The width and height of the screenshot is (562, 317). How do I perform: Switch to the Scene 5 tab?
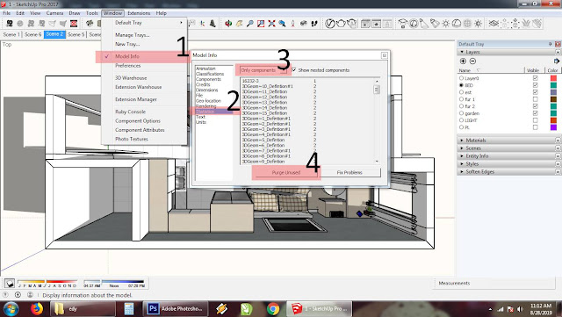76,34
